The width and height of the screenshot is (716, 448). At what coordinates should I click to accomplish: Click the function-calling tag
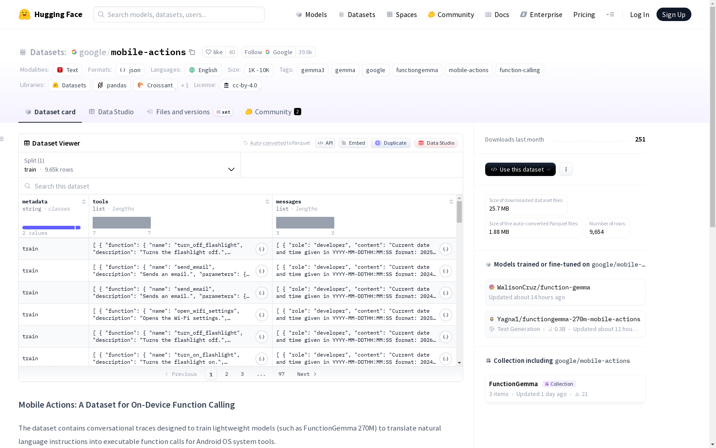[x=520, y=70]
